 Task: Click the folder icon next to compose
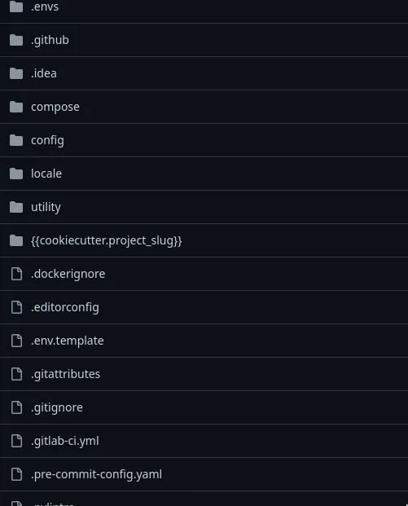tap(16, 107)
